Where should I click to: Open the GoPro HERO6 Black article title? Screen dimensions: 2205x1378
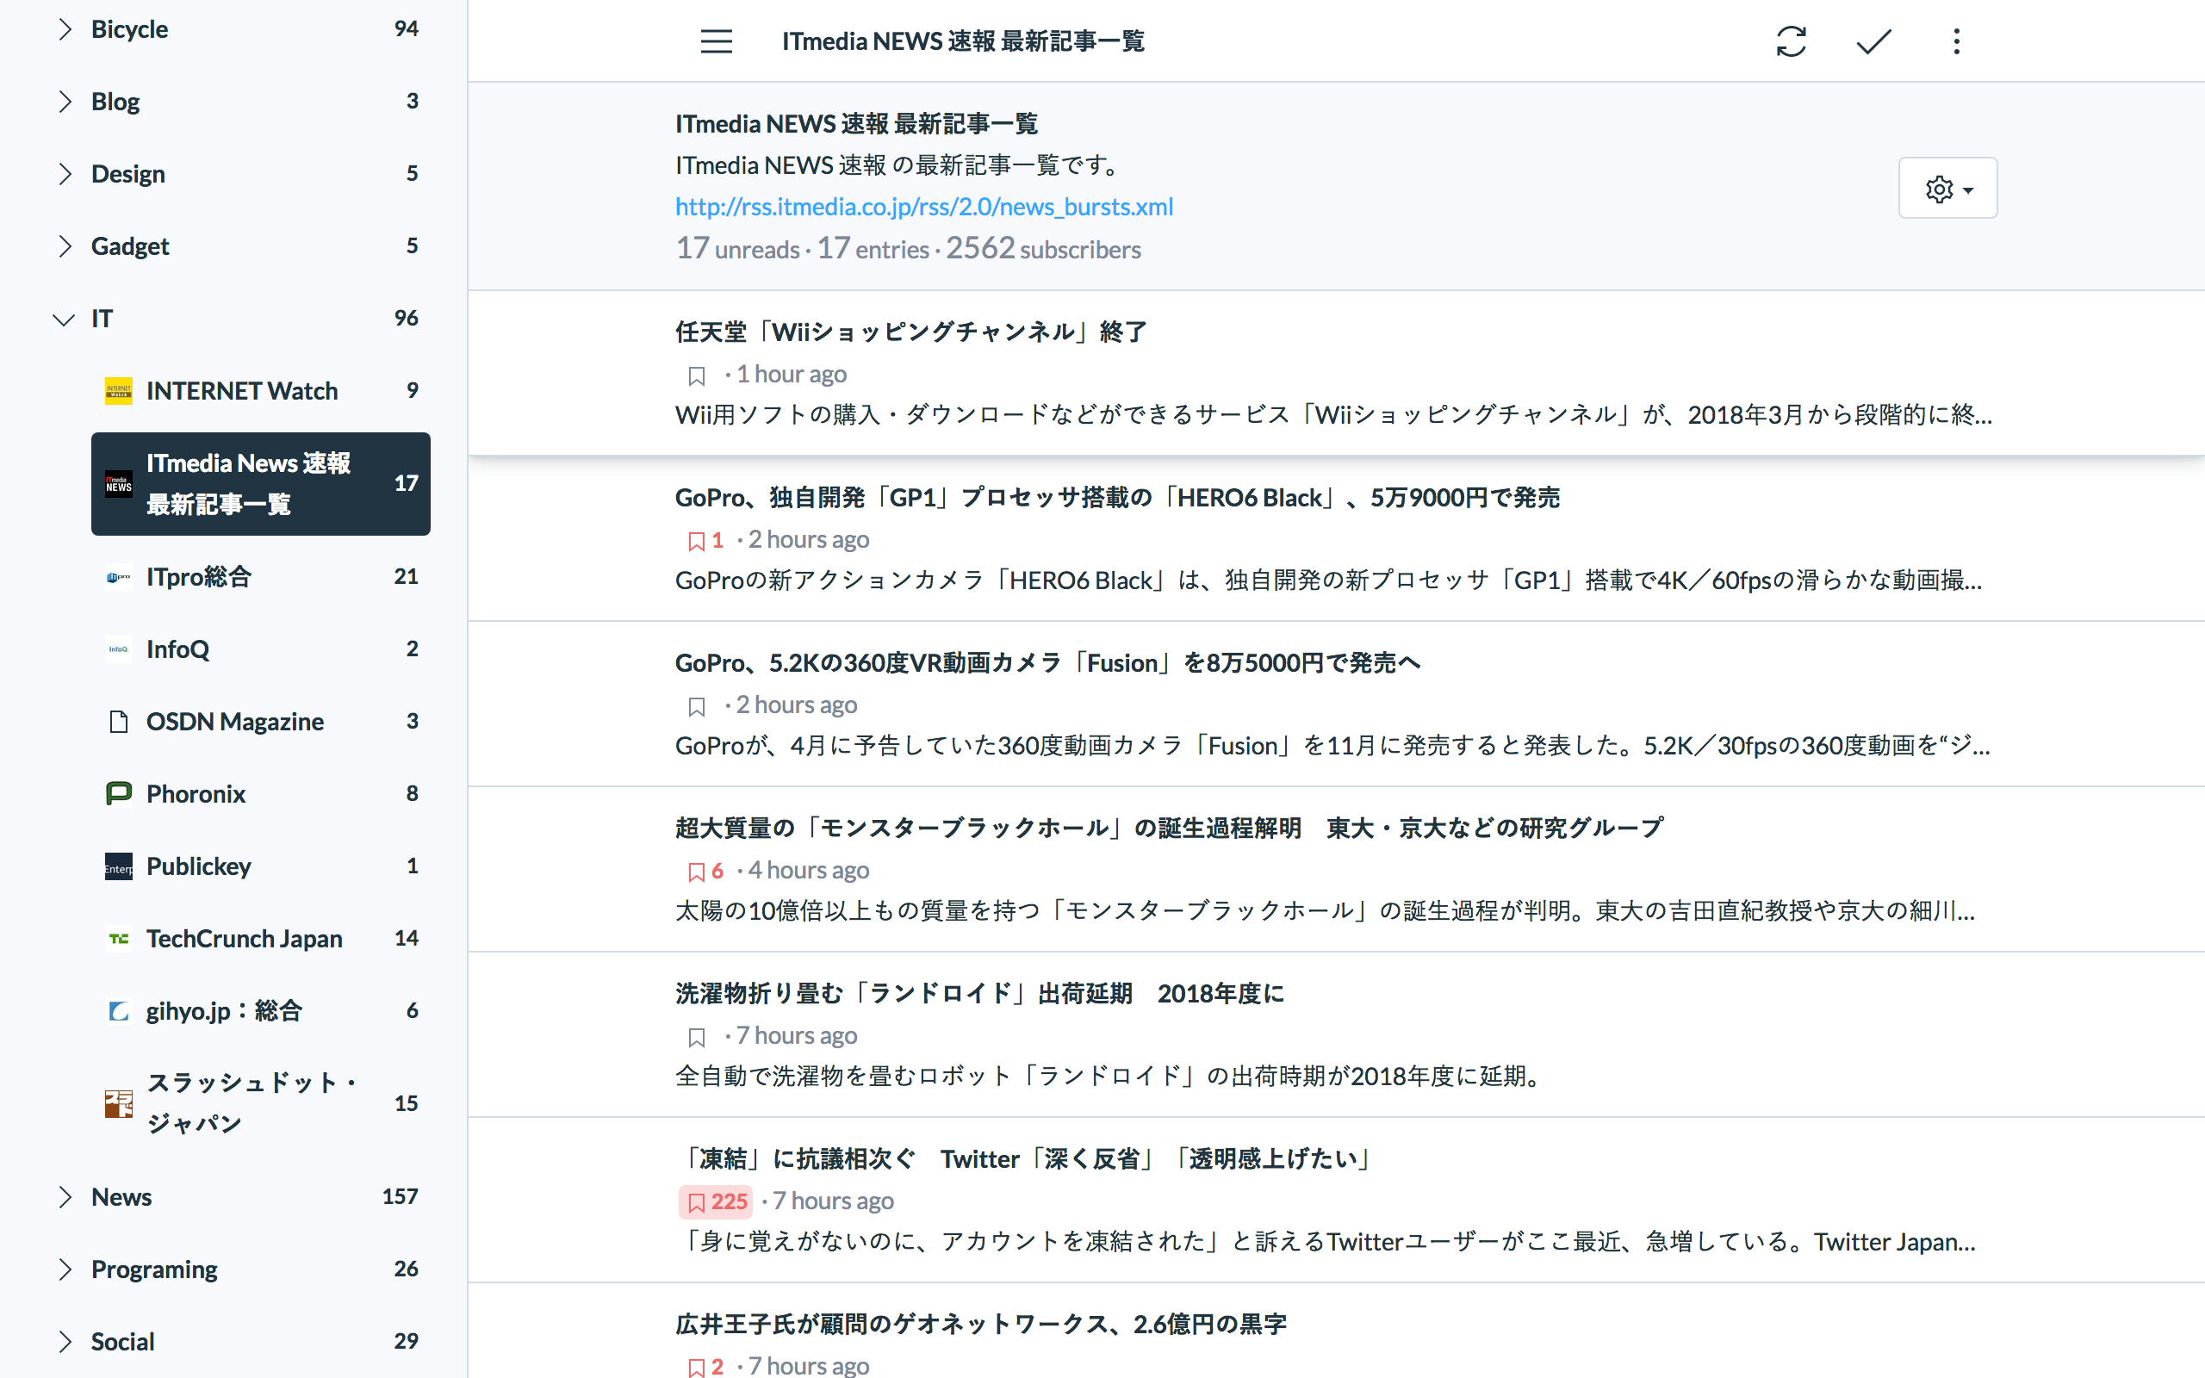pyautogui.click(x=1117, y=498)
